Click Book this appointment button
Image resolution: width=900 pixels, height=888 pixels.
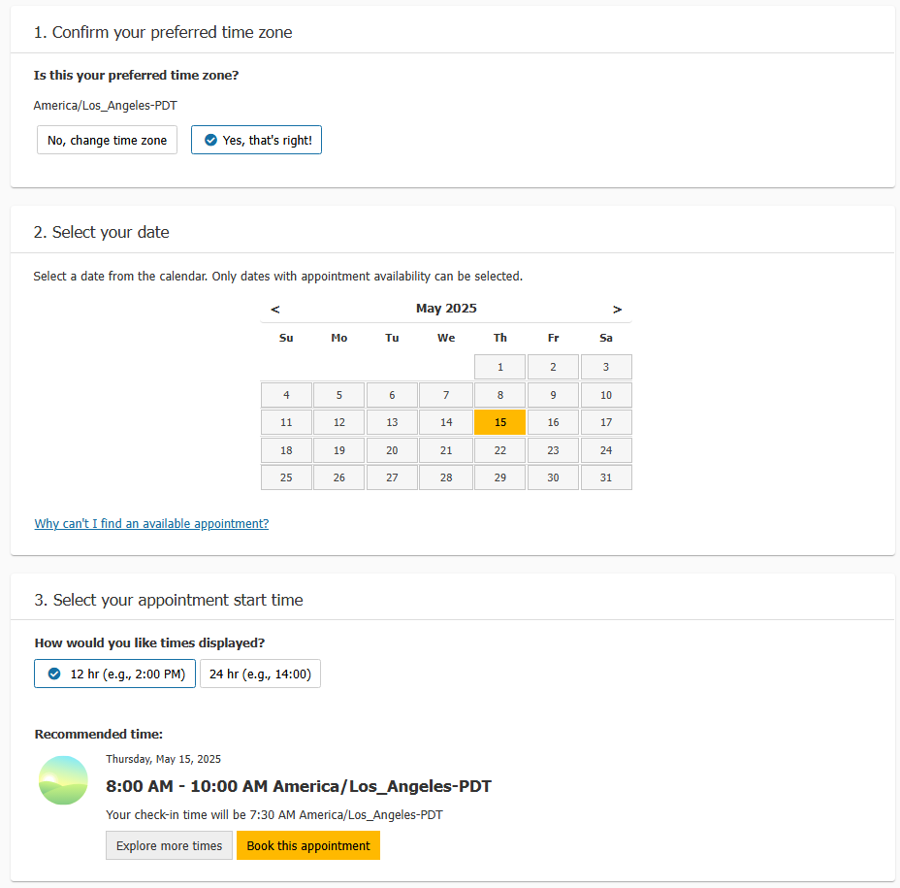(x=308, y=845)
